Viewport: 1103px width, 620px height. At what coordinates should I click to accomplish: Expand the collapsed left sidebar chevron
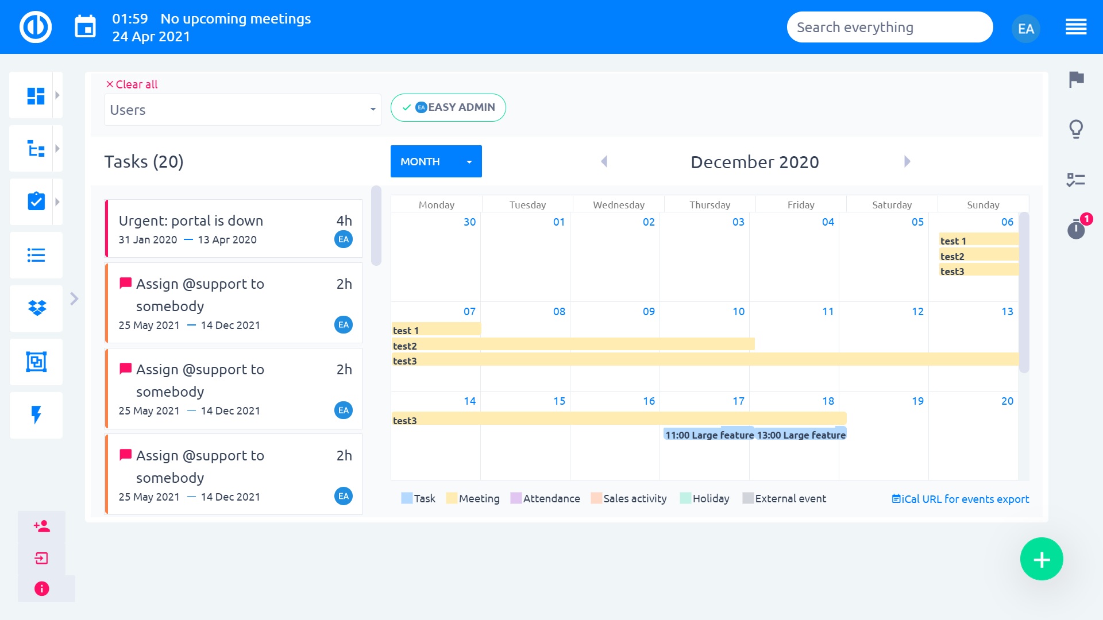coord(74,299)
